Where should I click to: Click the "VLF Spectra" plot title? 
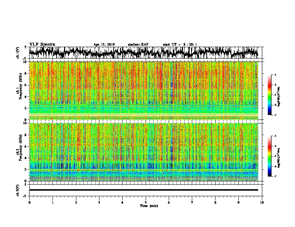click(x=42, y=45)
